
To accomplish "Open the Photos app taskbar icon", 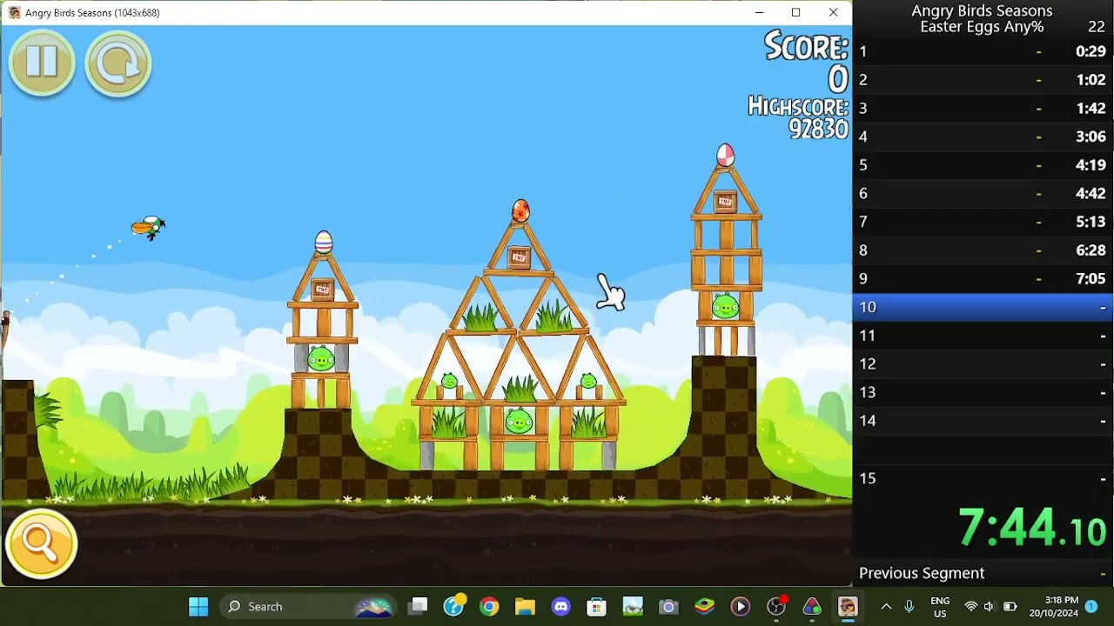I will 633,607.
